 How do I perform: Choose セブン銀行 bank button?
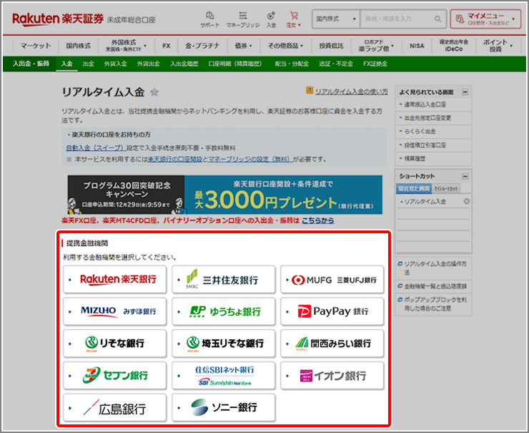(x=114, y=376)
